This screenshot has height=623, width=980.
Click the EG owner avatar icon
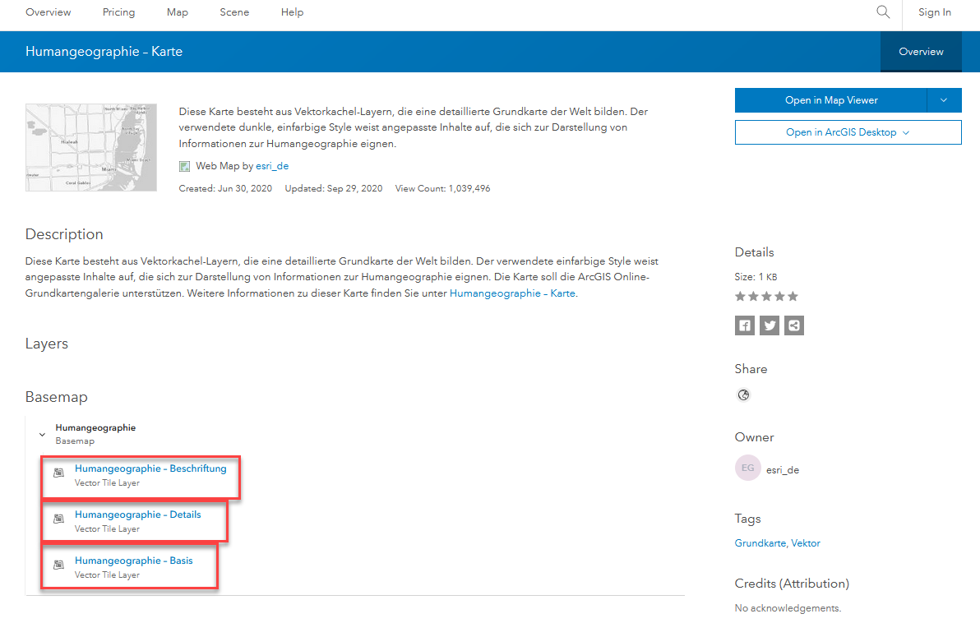[x=747, y=468]
